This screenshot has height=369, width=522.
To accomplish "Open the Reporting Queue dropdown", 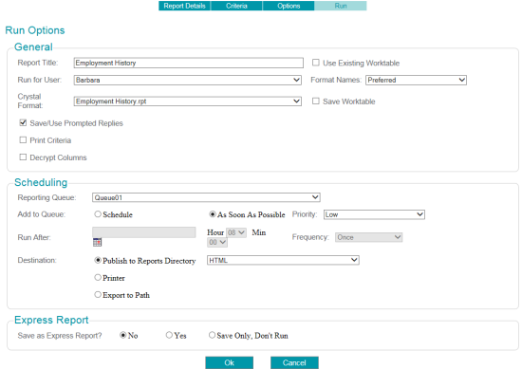I will [206, 197].
